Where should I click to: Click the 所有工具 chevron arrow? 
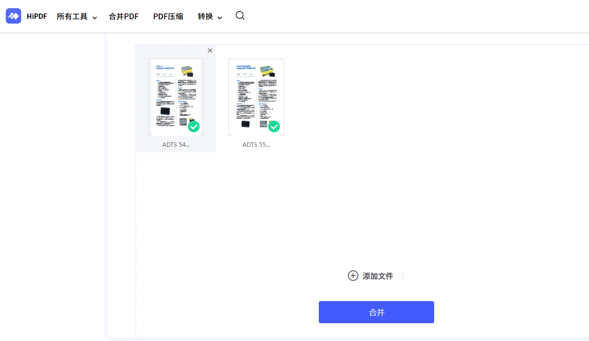(95, 16)
